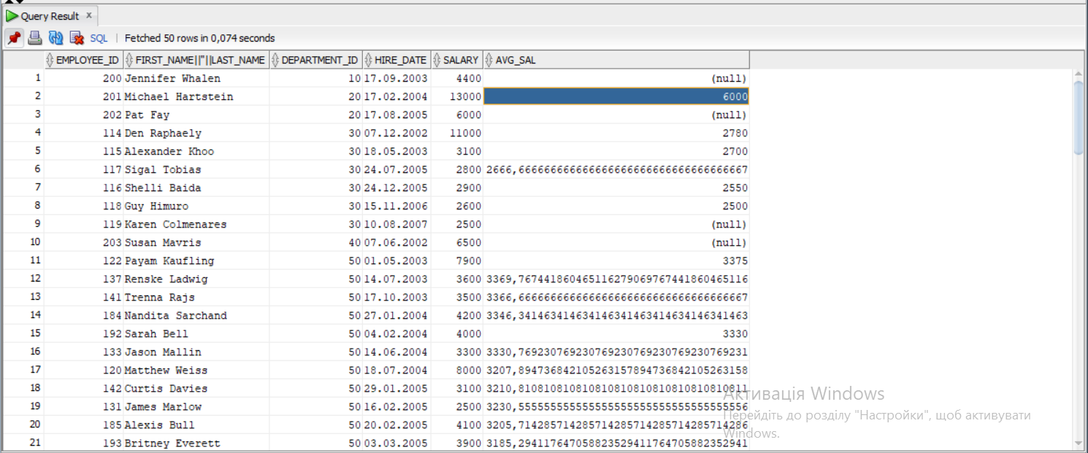1088x453 pixels.
Task: Select the cell Karen Colmenares
Action: tap(196, 224)
